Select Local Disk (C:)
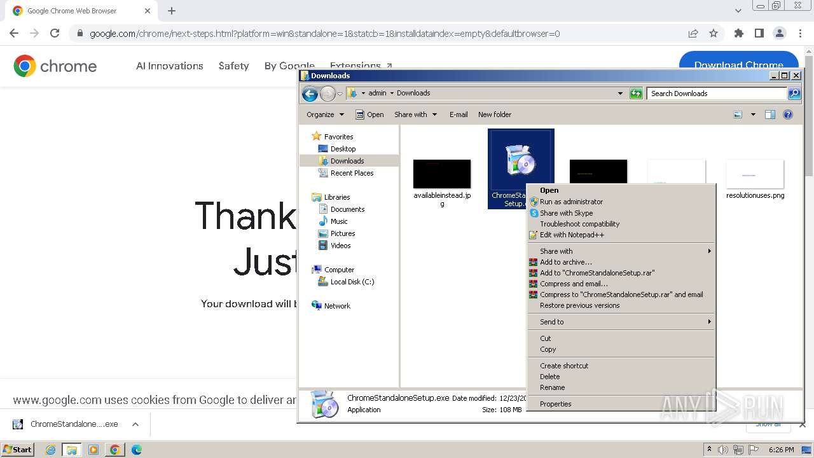 pyautogui.click(x=352, y=282)
